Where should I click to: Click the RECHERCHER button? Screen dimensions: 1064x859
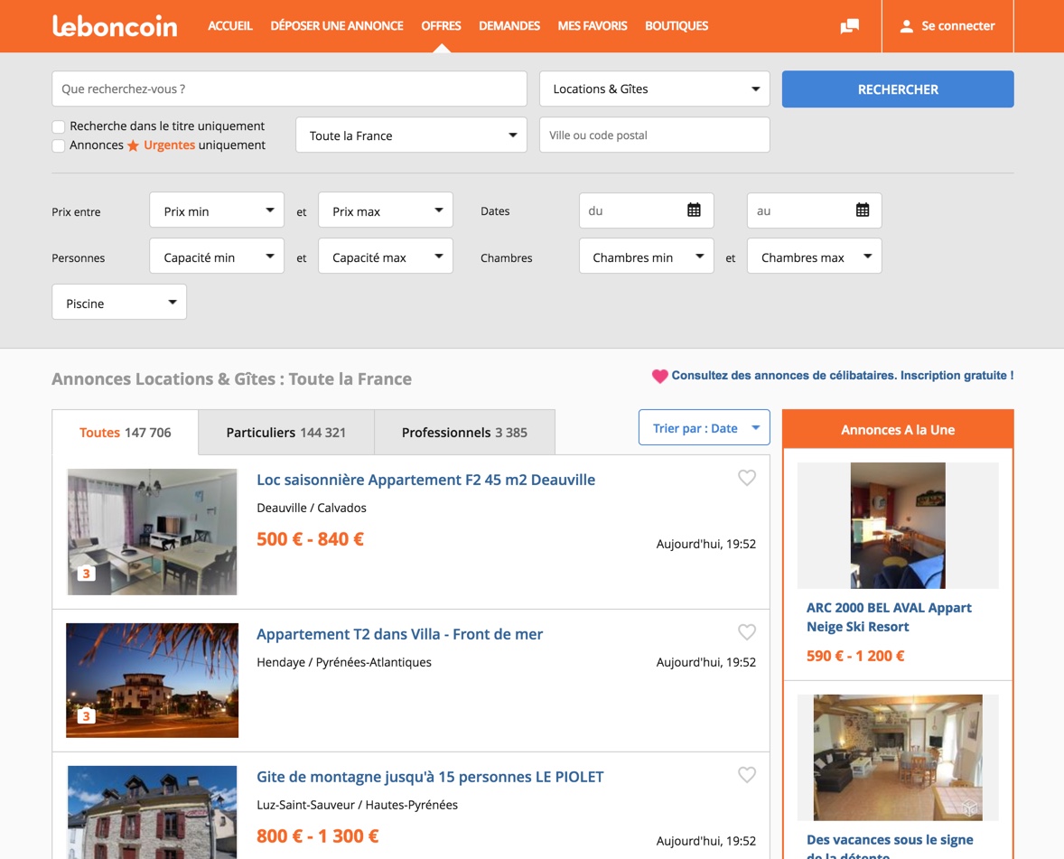897,89
